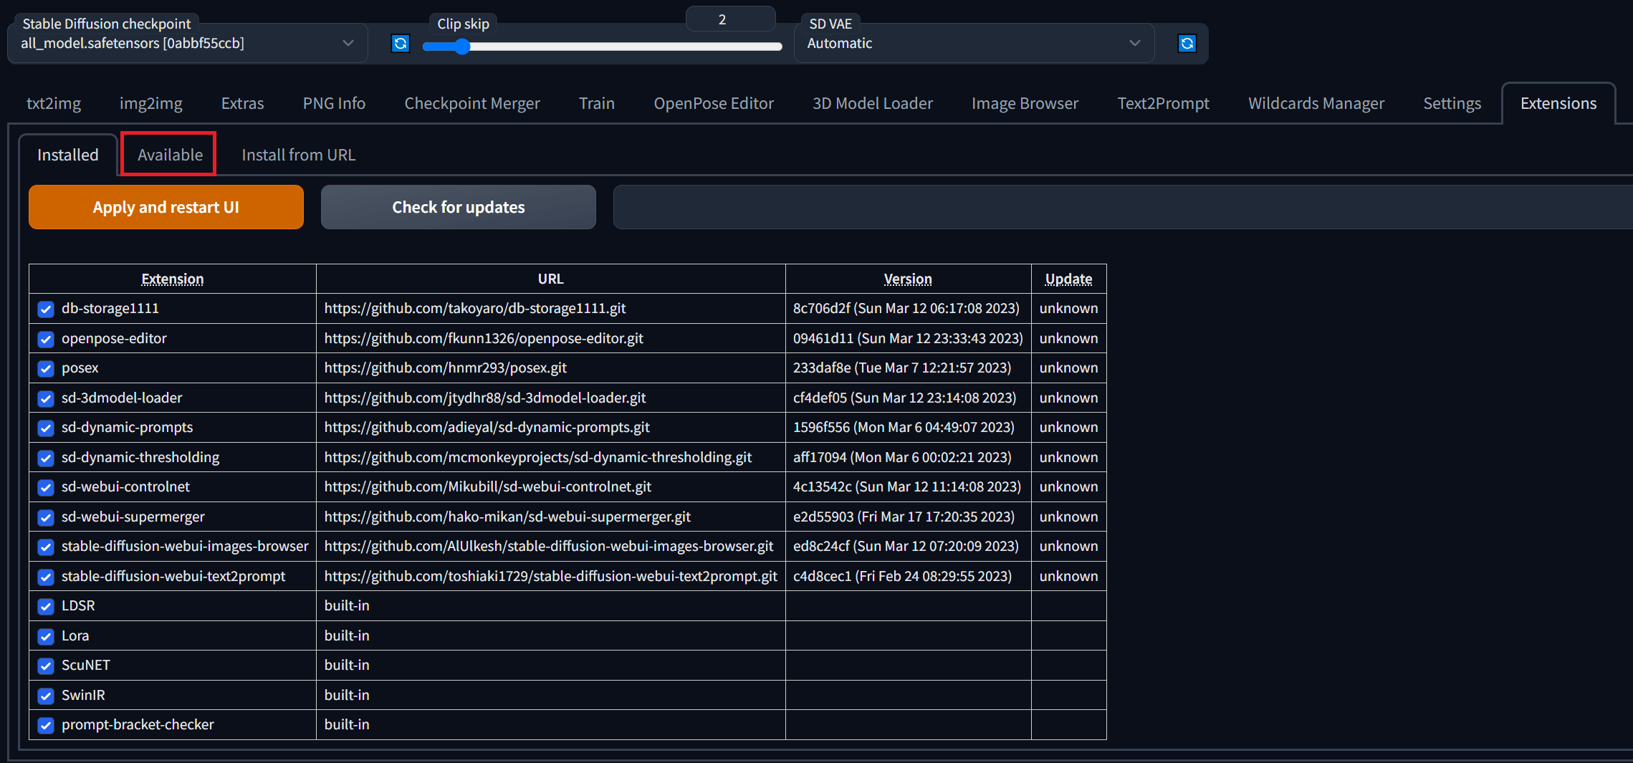Refresh the SD VAE list
1633x763 pixels.
click(1187, 43)
